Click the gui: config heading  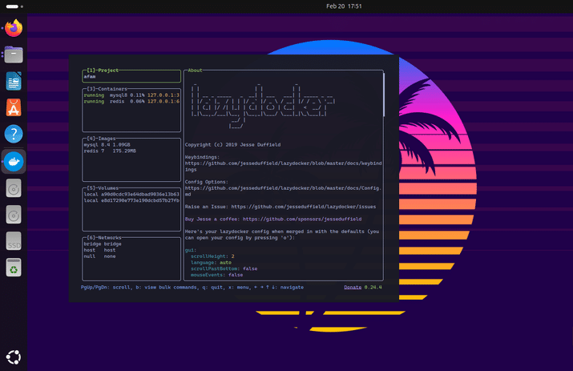[191, 250]
